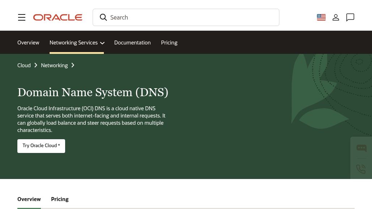Open the hamburger navigation menu
372x209 pixels.
(x=22, y=17)
